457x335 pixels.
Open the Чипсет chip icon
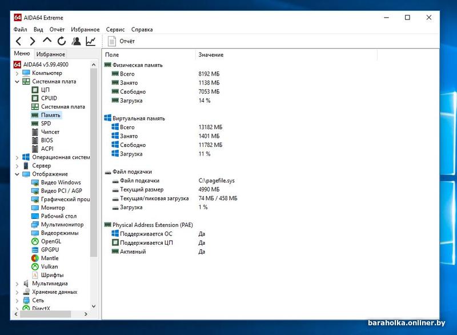click(35, 132)
